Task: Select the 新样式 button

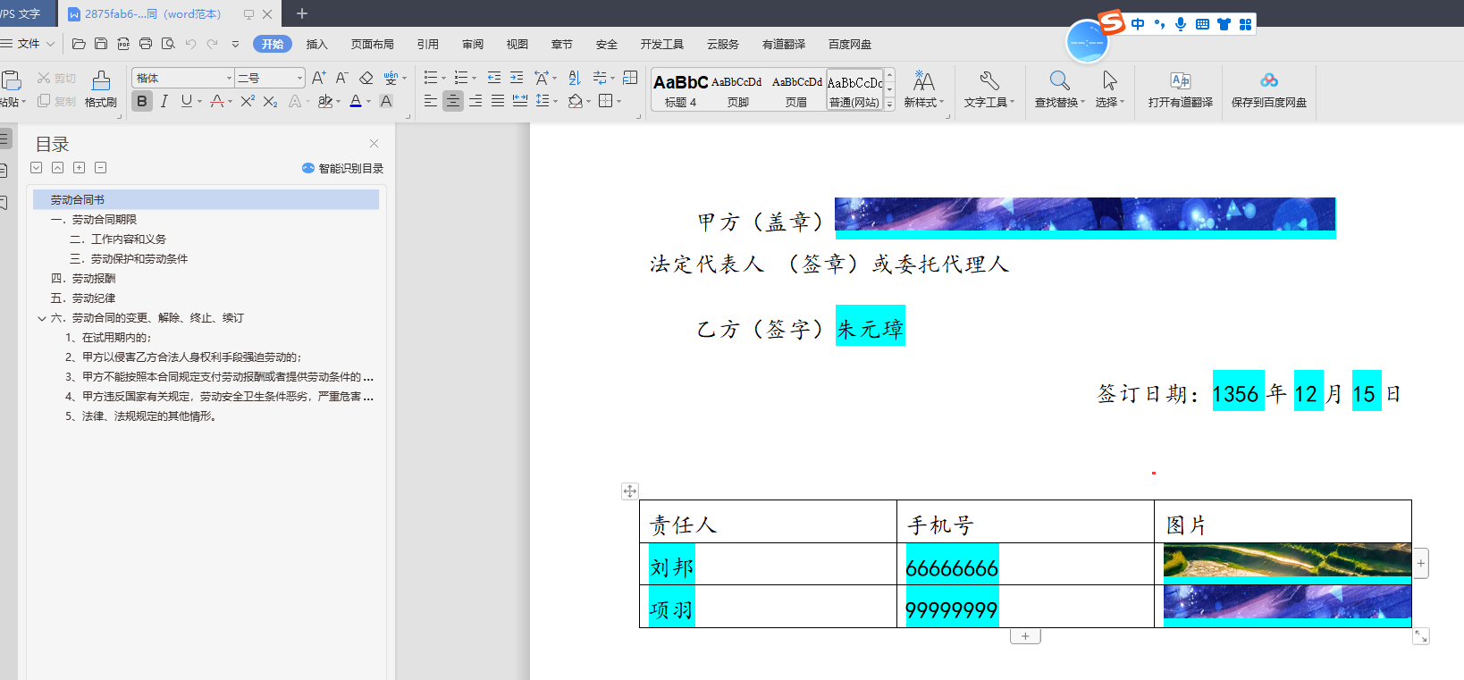Action: (x=923, y=89)
